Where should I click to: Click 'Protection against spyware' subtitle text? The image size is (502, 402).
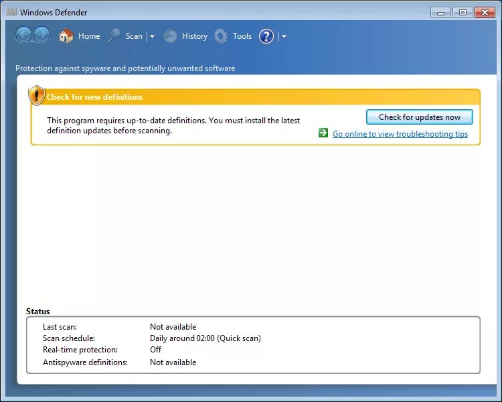click(125, 68)
